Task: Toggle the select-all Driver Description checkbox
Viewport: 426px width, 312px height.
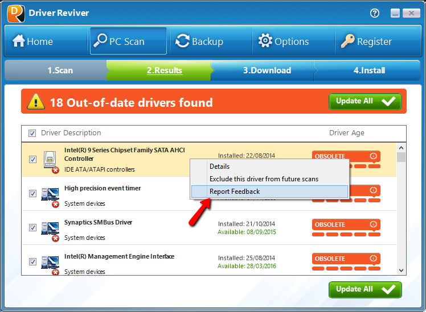Action: (32, 133)
